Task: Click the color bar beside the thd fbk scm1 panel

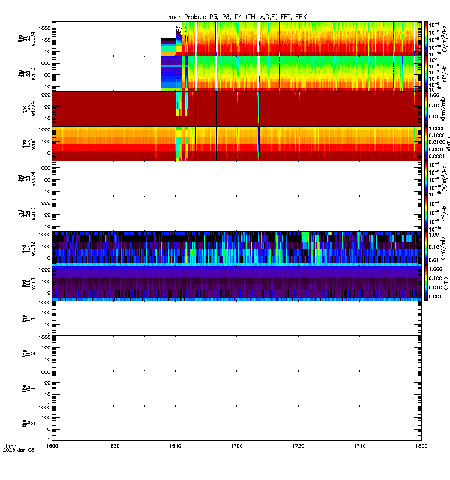Action: [x=426, y=283]
